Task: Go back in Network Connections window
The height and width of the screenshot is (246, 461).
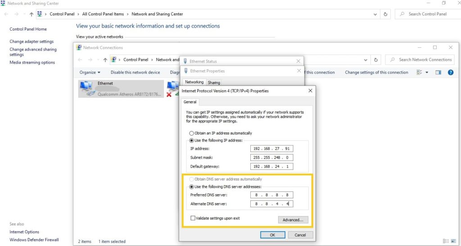Action: [80, 60]
